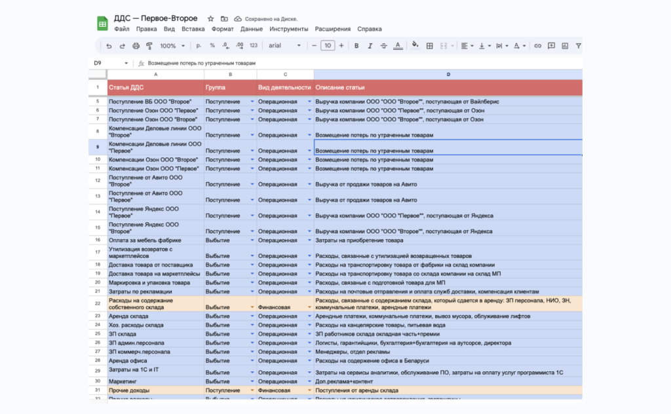Select row 22 header
Screen dimensions: 671x414
click(98, 304)
